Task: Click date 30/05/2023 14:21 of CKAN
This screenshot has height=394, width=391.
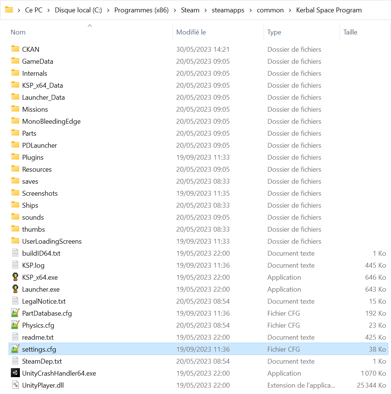Action: [x=203, y=49]
